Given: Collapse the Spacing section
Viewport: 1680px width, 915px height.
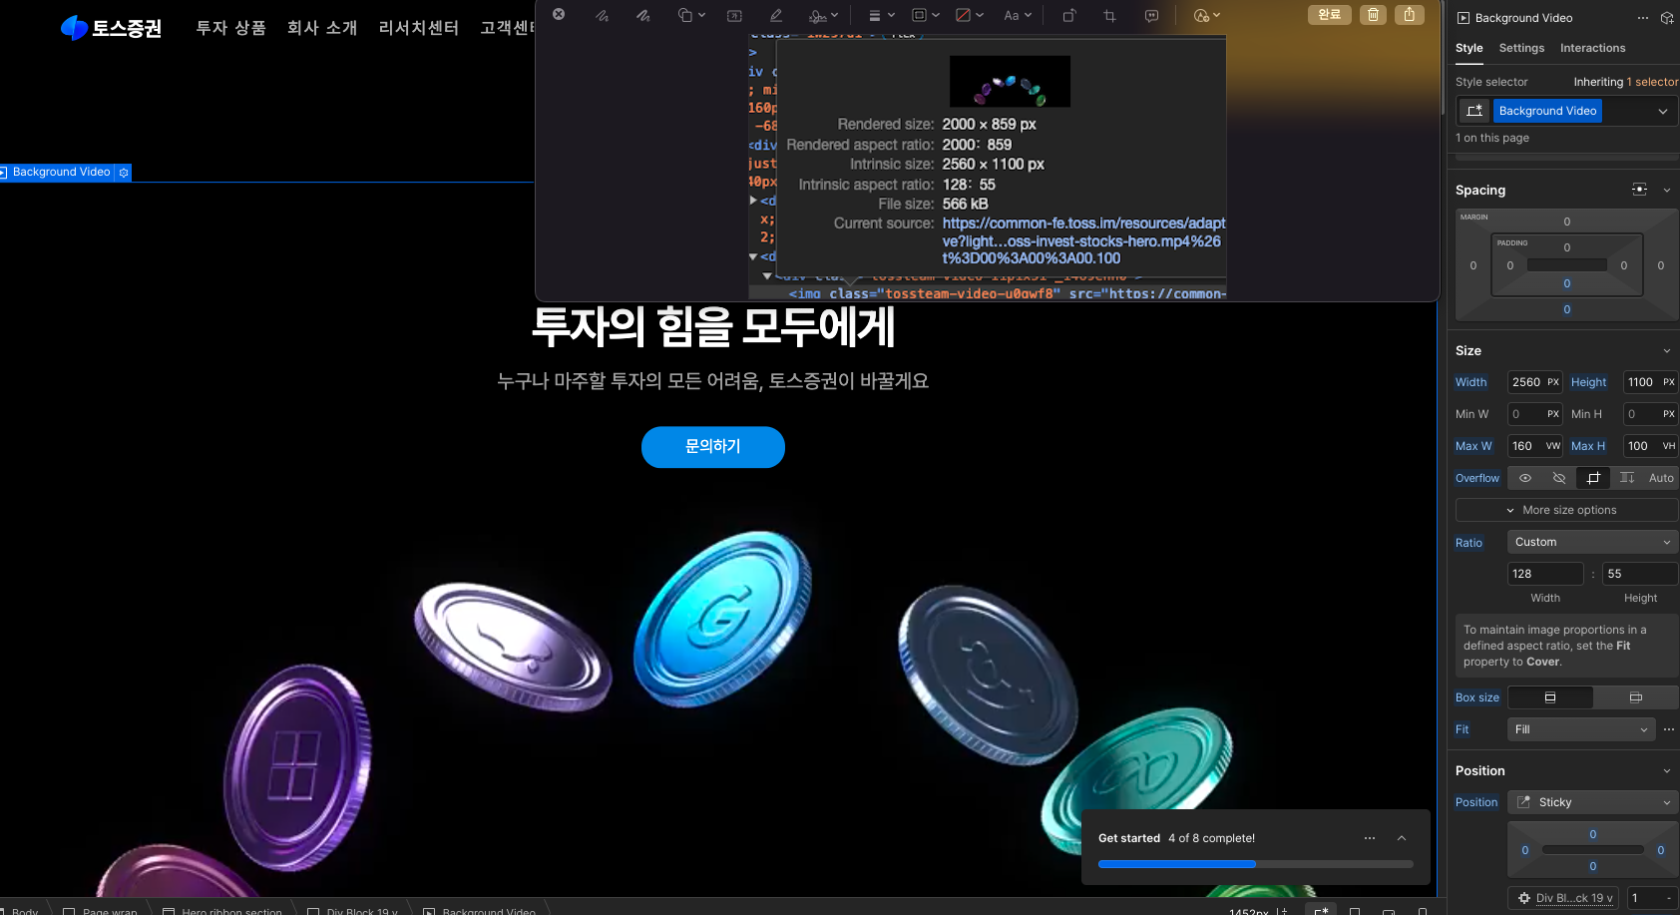Looking at the screenshot, I should coord(1666,190).
